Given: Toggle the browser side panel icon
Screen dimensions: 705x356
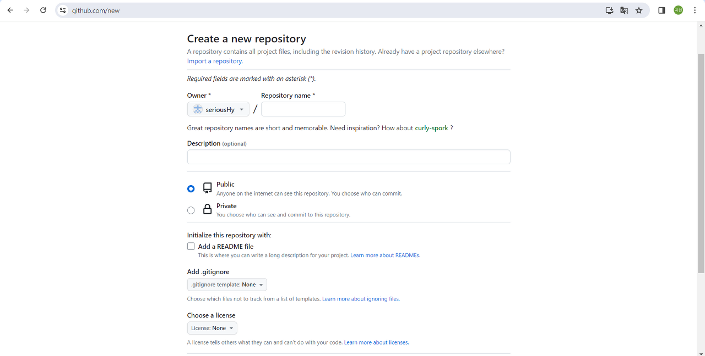Looking at the screenshot, I should click(x=661, y=10).
